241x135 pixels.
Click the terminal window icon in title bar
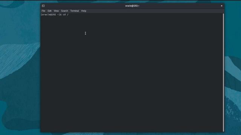point(43,6)
